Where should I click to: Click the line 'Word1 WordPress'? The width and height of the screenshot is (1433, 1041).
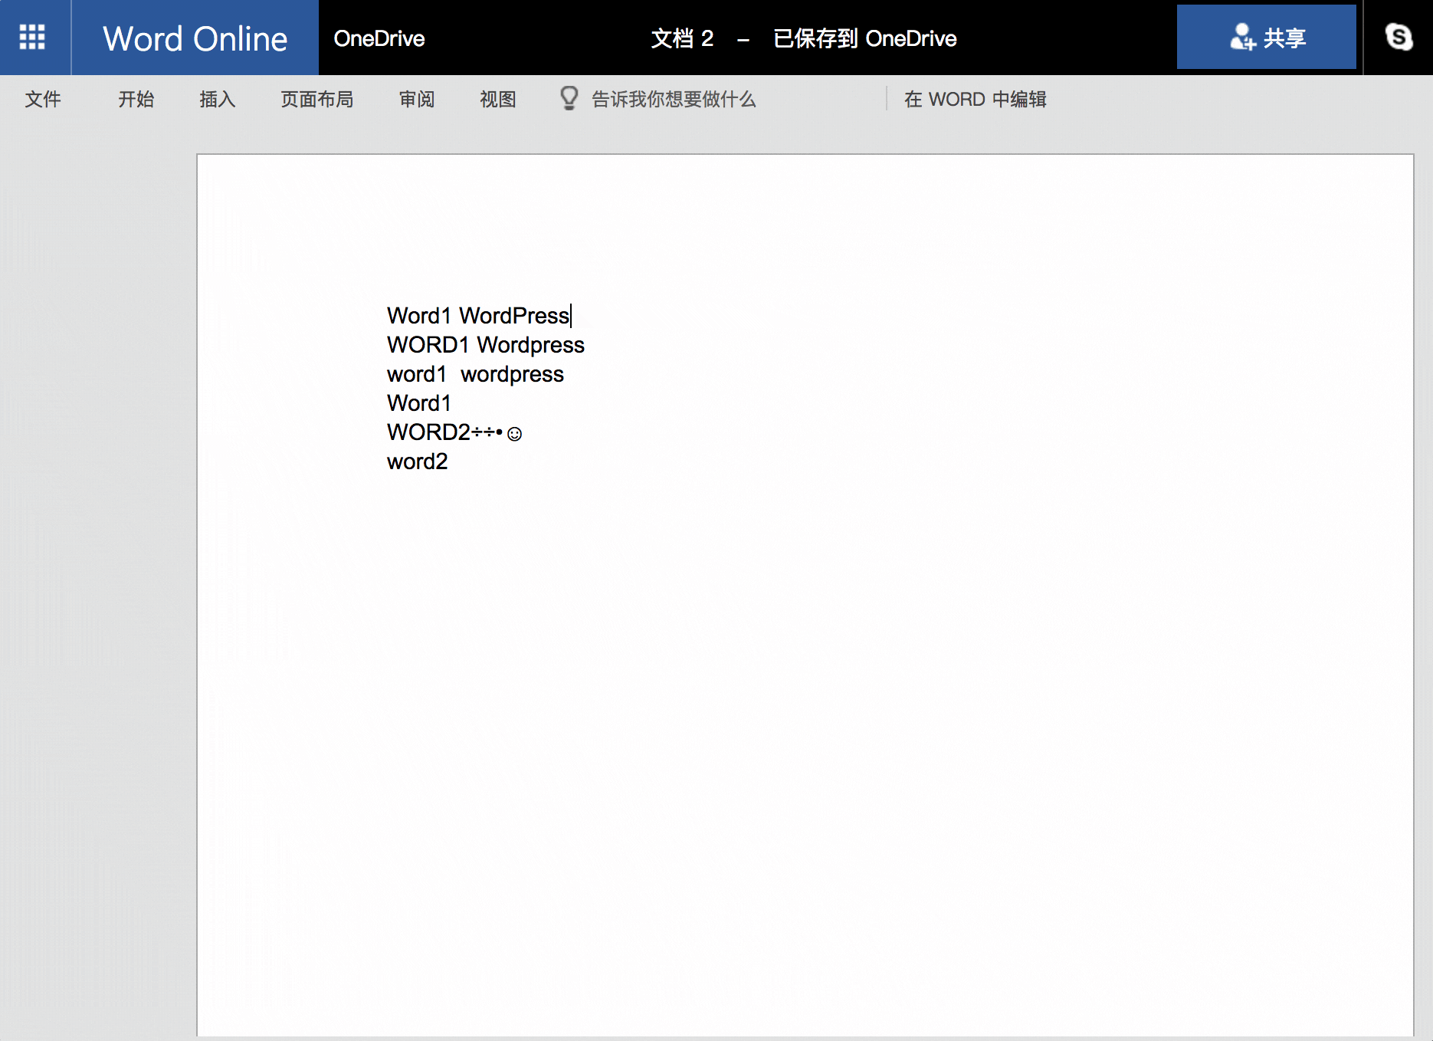click(478, 316)
